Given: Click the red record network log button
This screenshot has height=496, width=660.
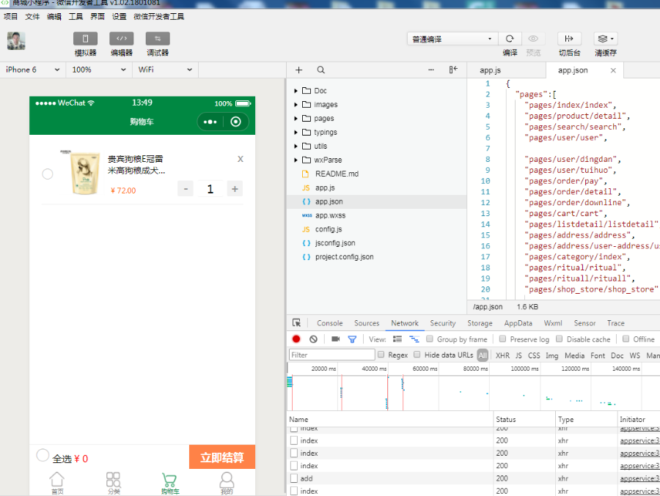Looking at the screenshot, I should click(x=296, y=339).
